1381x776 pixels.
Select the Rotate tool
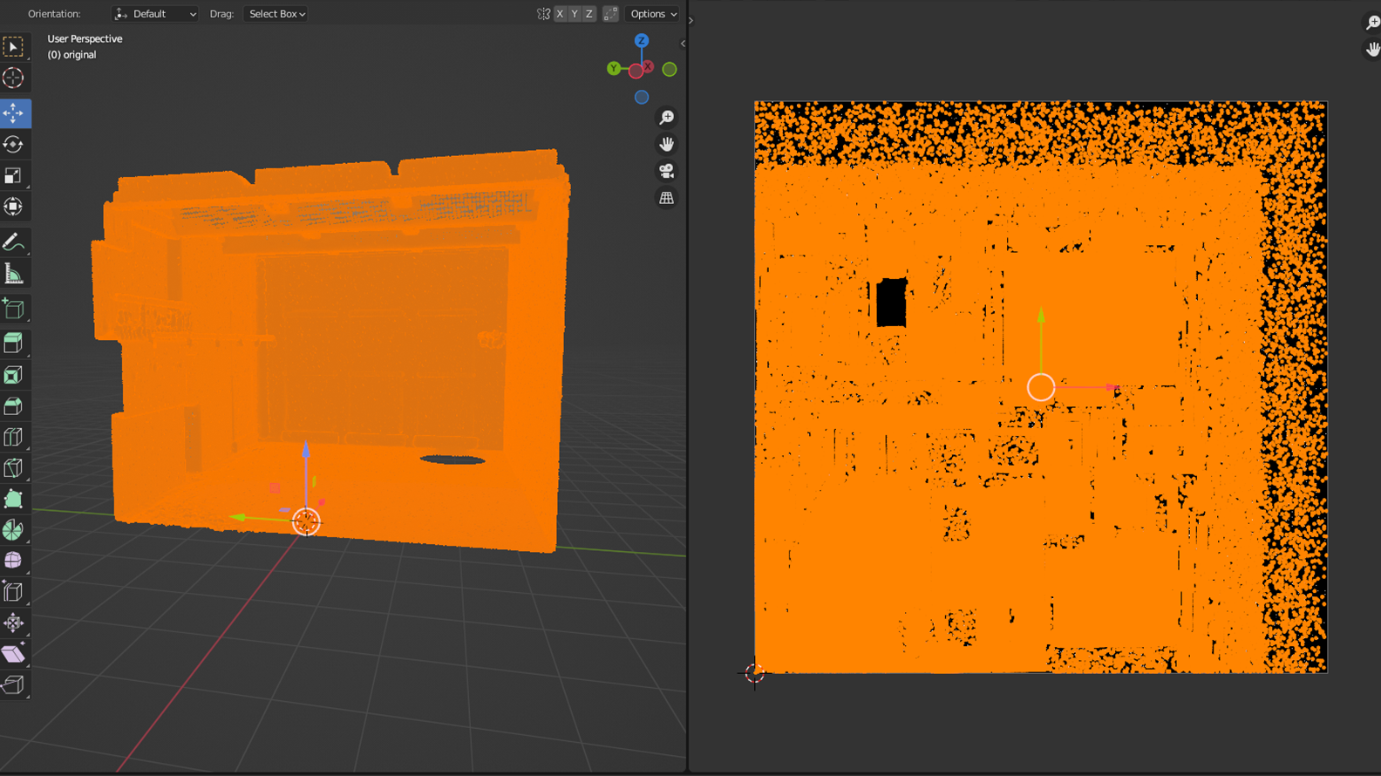click(x=13, y=145)
